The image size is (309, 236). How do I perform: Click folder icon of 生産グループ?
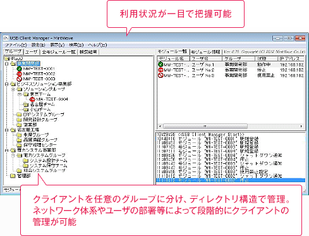tap(19, 135)
